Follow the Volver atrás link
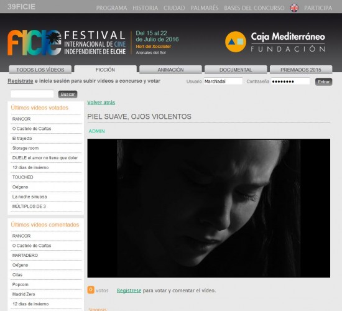This screenshot has height=311, width=342. coord(101,103)
